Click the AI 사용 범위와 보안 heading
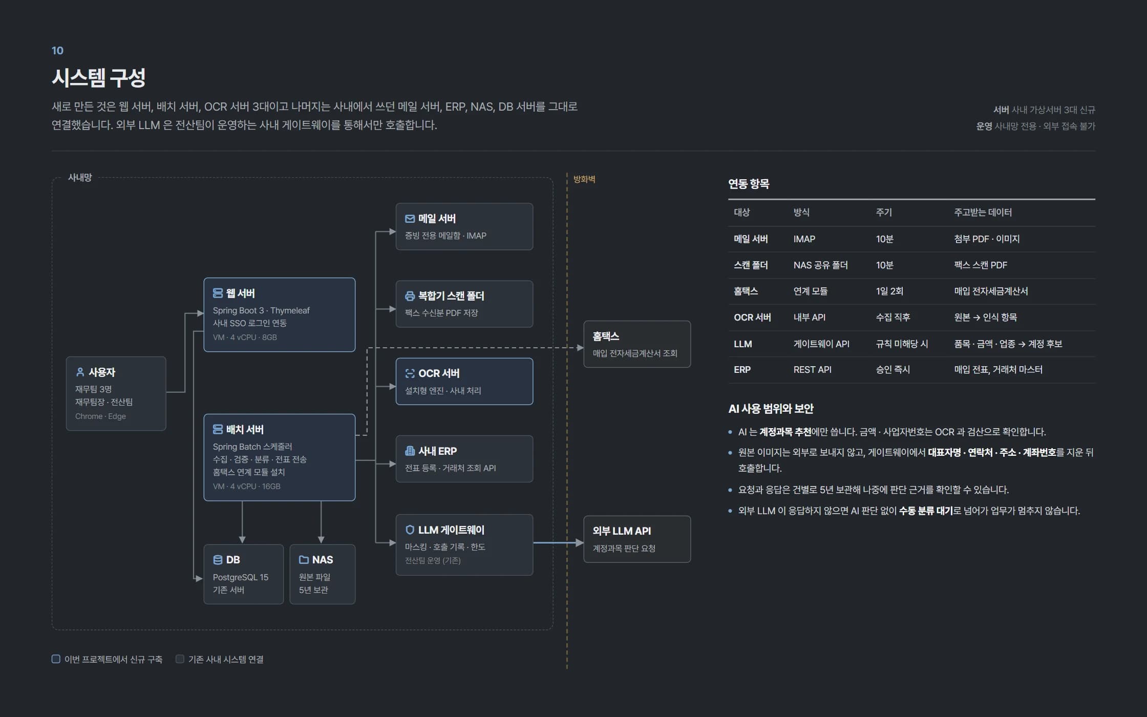This screenshot has height=717, width=1147. click(x=771, y=409)
